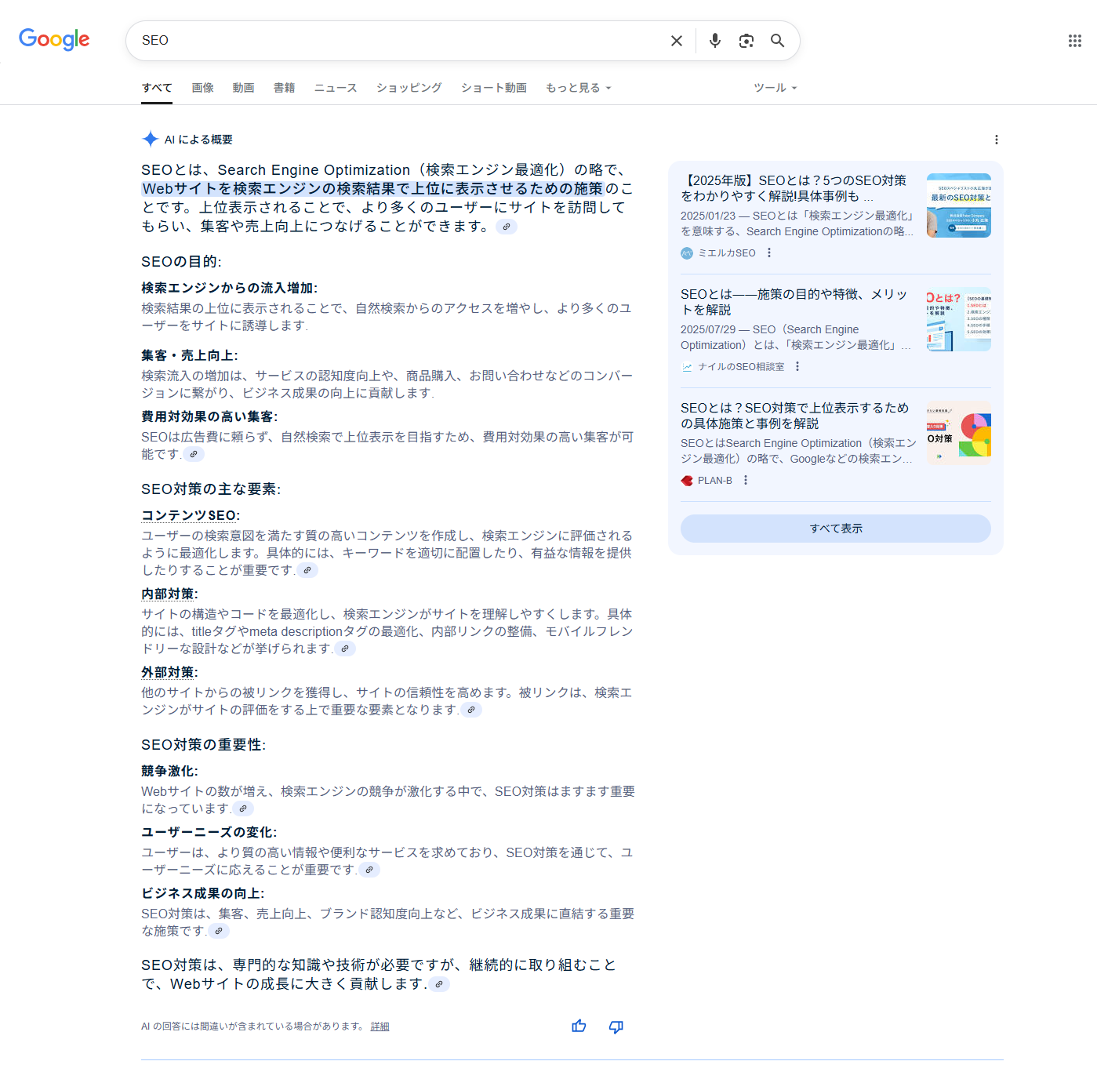Open SEOとは？SEO対策で上位表示する article
The image size is (1097, 1072).
tap(795, 416)
